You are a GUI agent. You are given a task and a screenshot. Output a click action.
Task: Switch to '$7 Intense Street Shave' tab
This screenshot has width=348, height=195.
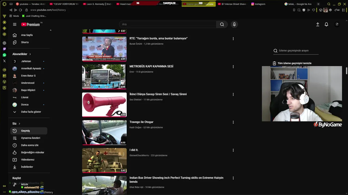(x=232, y=4)
